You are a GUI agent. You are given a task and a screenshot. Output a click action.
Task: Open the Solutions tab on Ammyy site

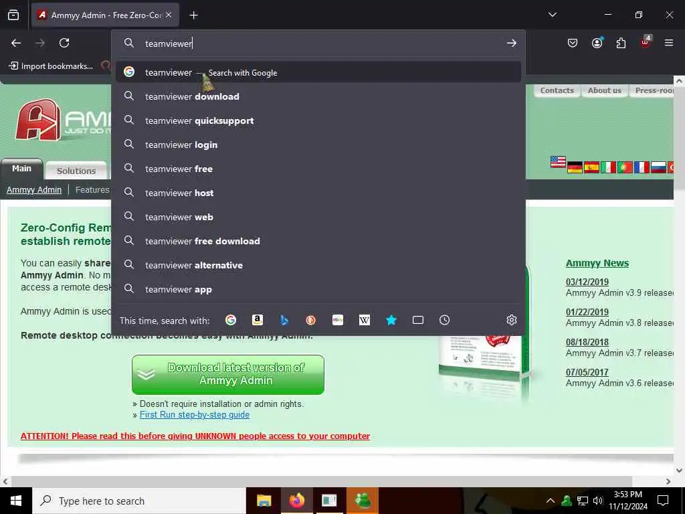[x=76, y=171]
